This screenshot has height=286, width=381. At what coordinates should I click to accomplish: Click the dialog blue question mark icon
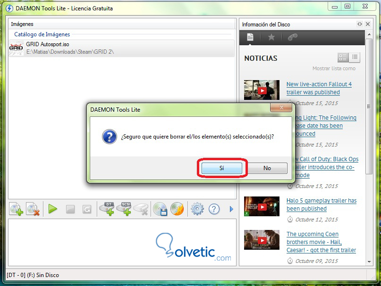(x=110, y=137)
